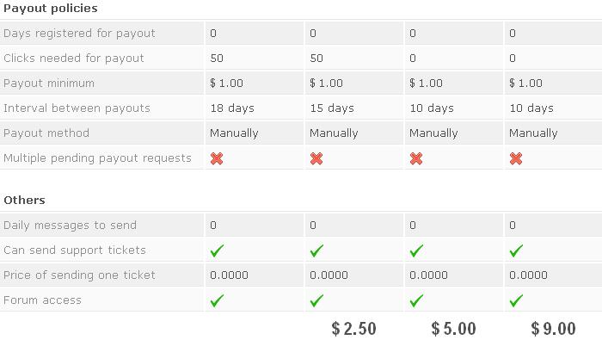Click the red X in the $5.00 plan column
The height and width of the screenshot is (340, 602).
(416, 158)
